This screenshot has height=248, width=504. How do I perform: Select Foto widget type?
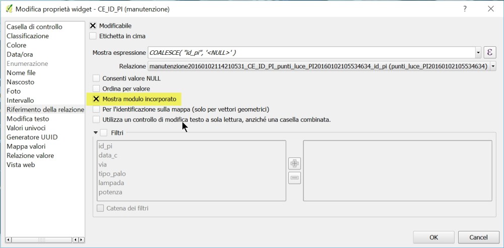coord(14,91)
